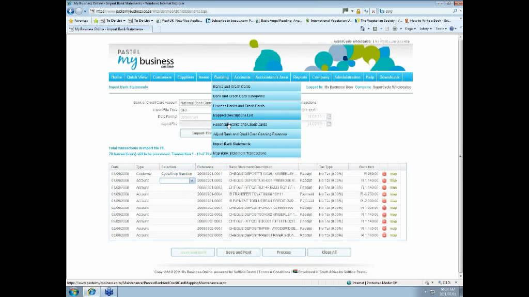Expand the IE Page menu dropdown
The image size is (529, 297).
click(x=410, y=29)
